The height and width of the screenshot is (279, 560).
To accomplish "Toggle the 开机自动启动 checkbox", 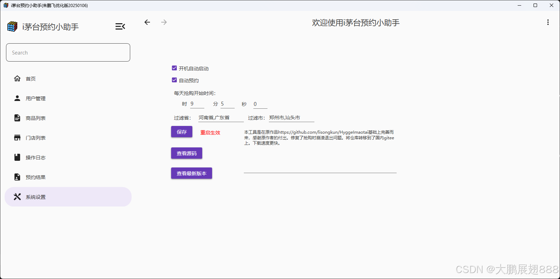I will click(174, 68).
